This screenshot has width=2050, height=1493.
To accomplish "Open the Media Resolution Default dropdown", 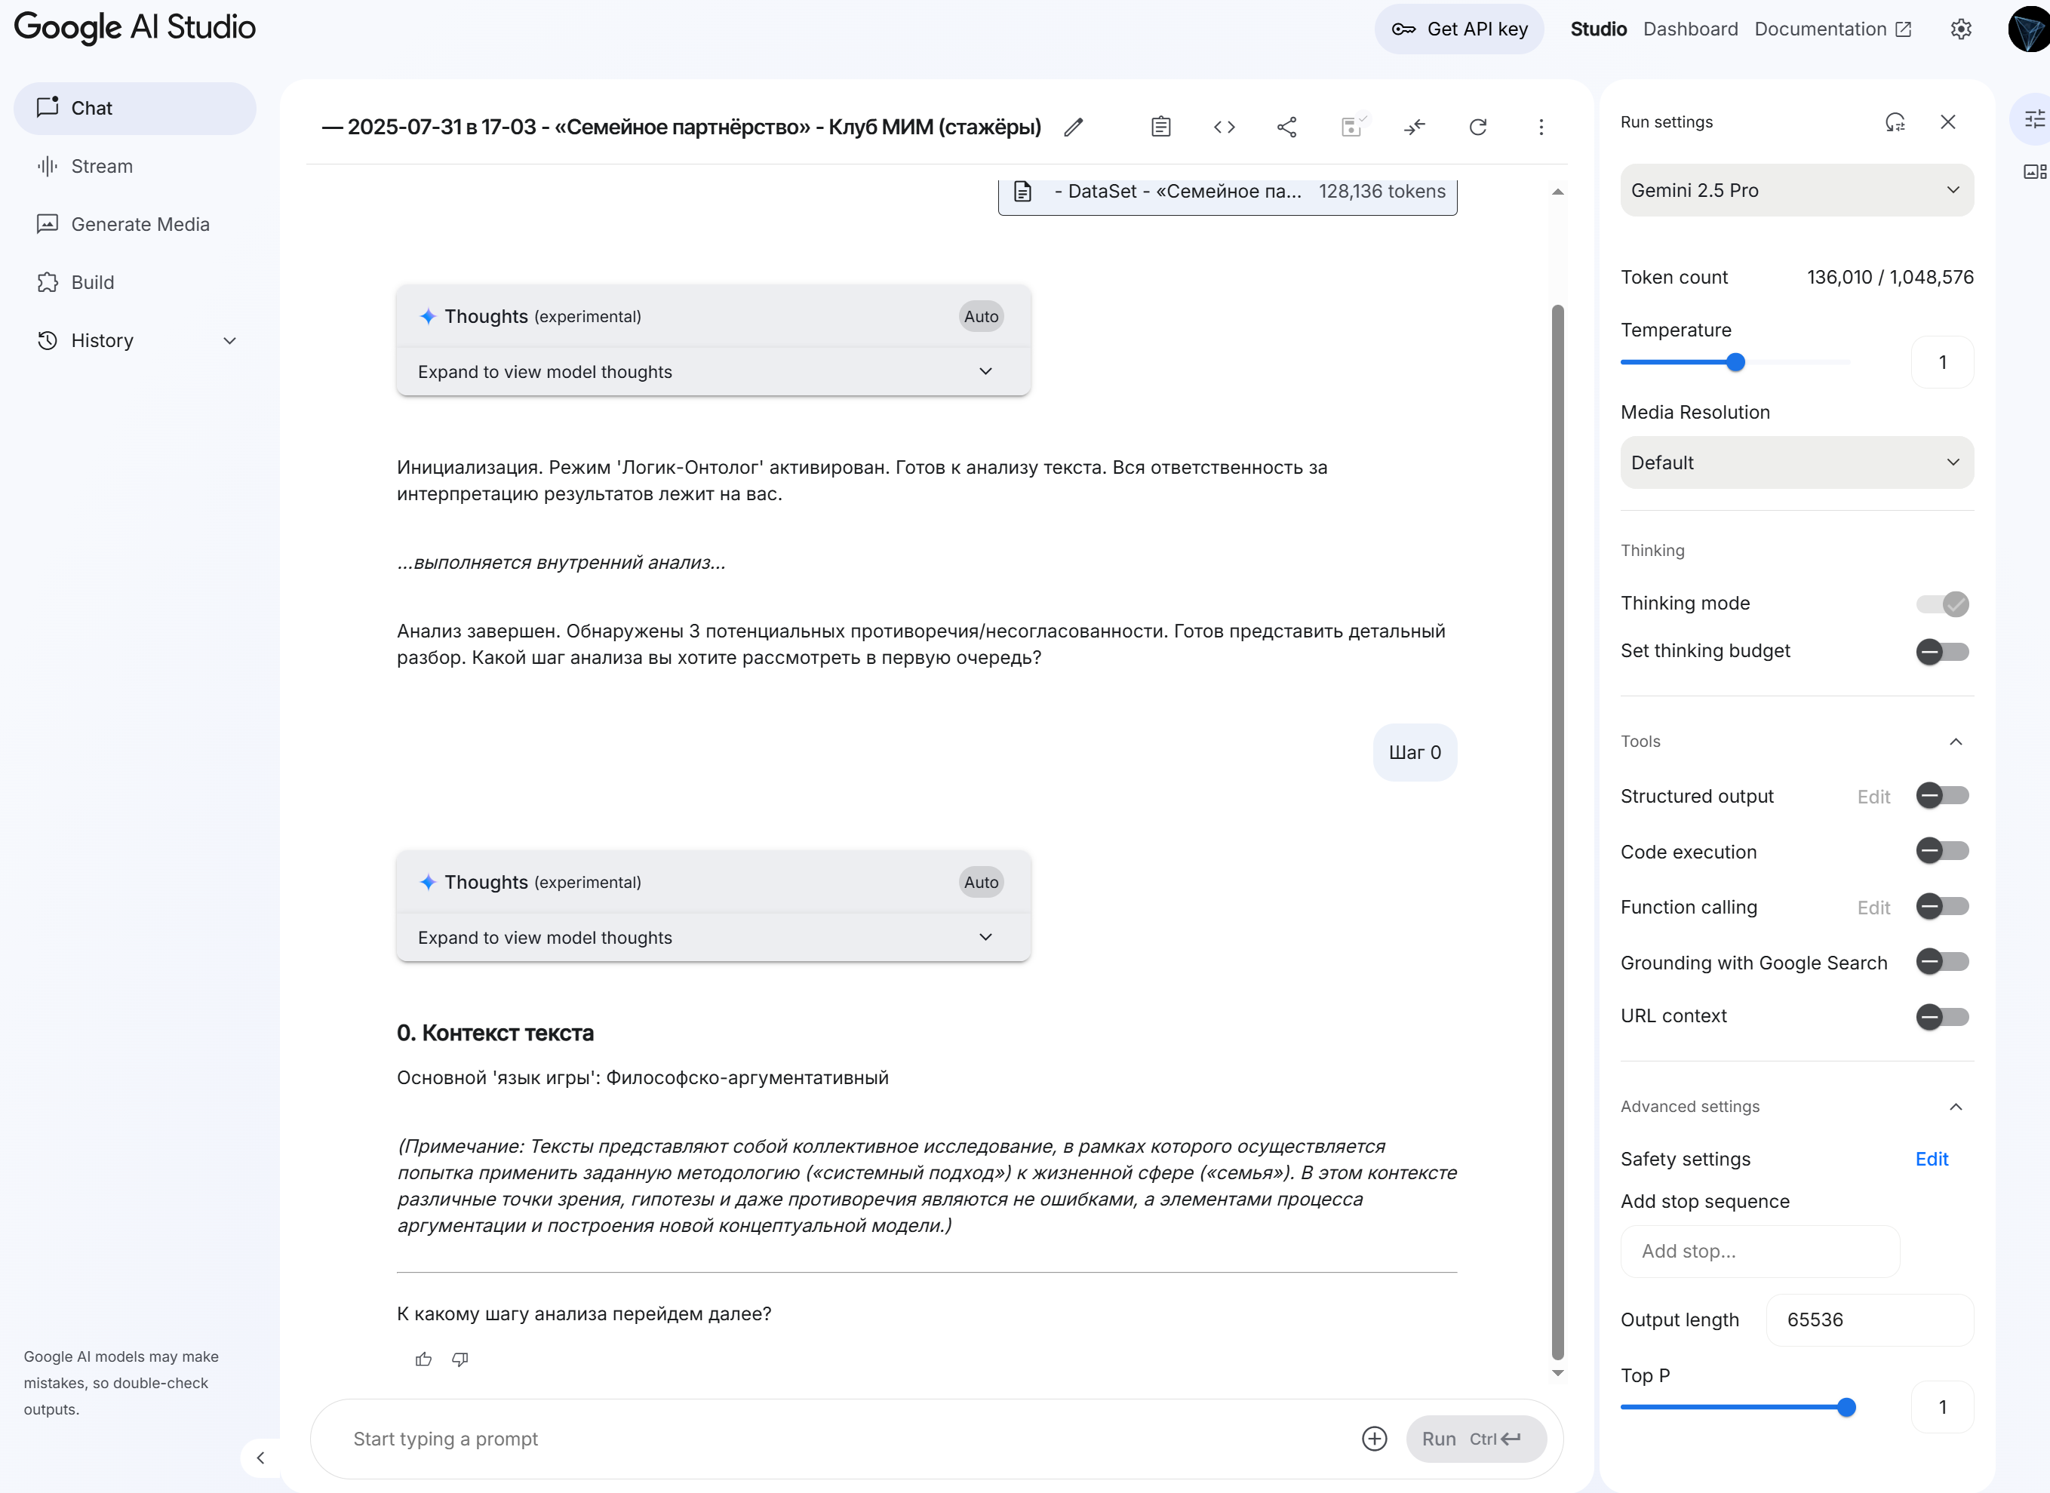I will (1796, 462).
